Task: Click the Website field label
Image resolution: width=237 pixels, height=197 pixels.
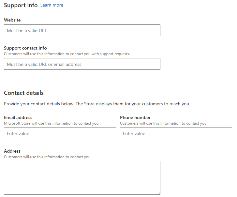Action: coord(12,20)
